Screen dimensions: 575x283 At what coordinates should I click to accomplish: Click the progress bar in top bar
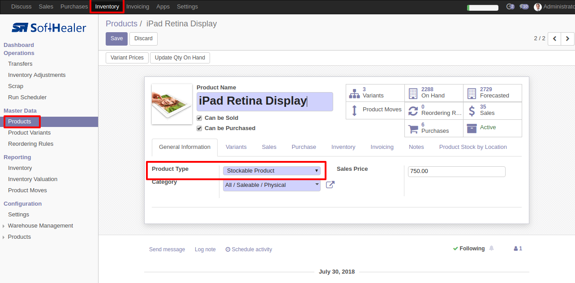pyautogui.click(x=483, y=8)
